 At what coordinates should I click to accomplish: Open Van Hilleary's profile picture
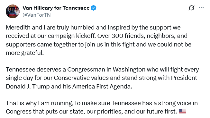13,11
